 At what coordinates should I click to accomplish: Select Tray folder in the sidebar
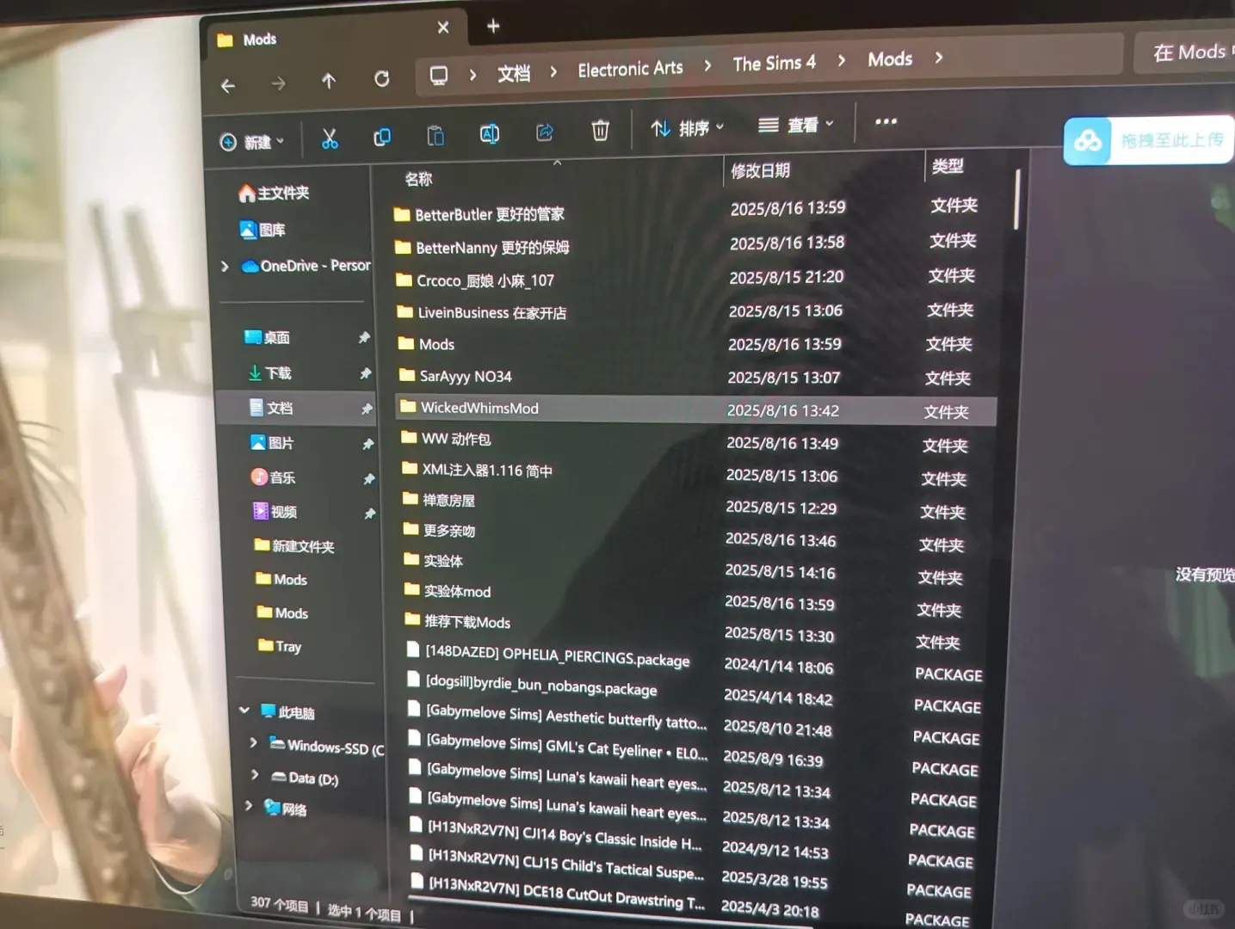pos(279,646)
